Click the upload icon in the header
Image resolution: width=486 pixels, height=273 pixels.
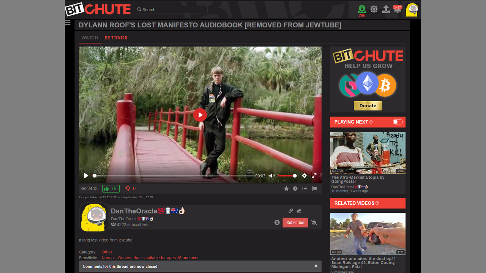click(386, 9)
